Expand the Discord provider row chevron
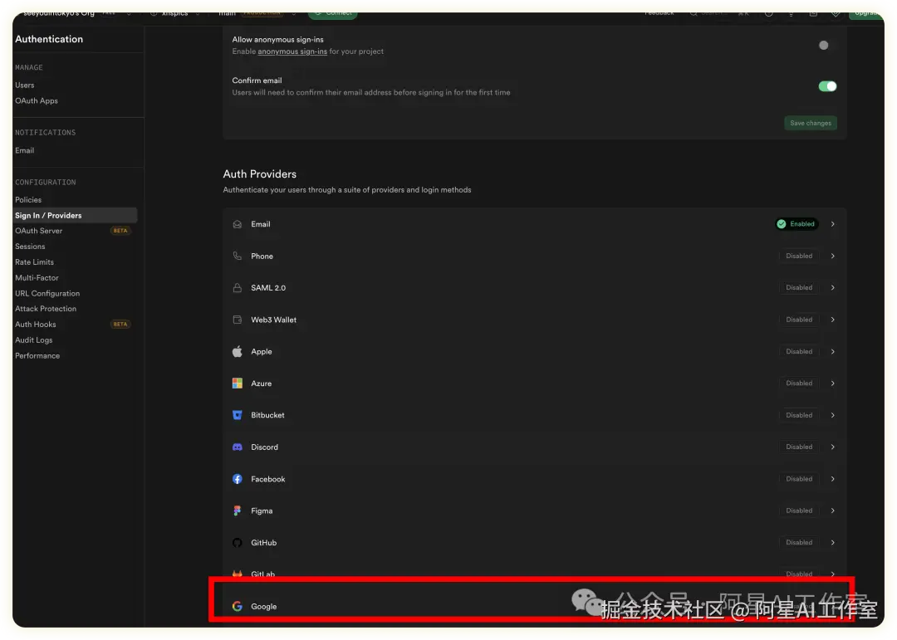The height and width of the screenshot is (640, 897). click(833, 447)
